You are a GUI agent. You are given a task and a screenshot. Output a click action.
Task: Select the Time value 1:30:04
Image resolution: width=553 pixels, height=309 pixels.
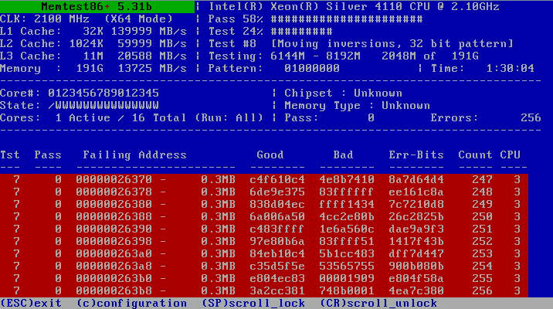(x=510, y=68)
